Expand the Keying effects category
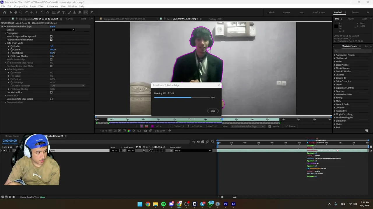 point(334,98)
